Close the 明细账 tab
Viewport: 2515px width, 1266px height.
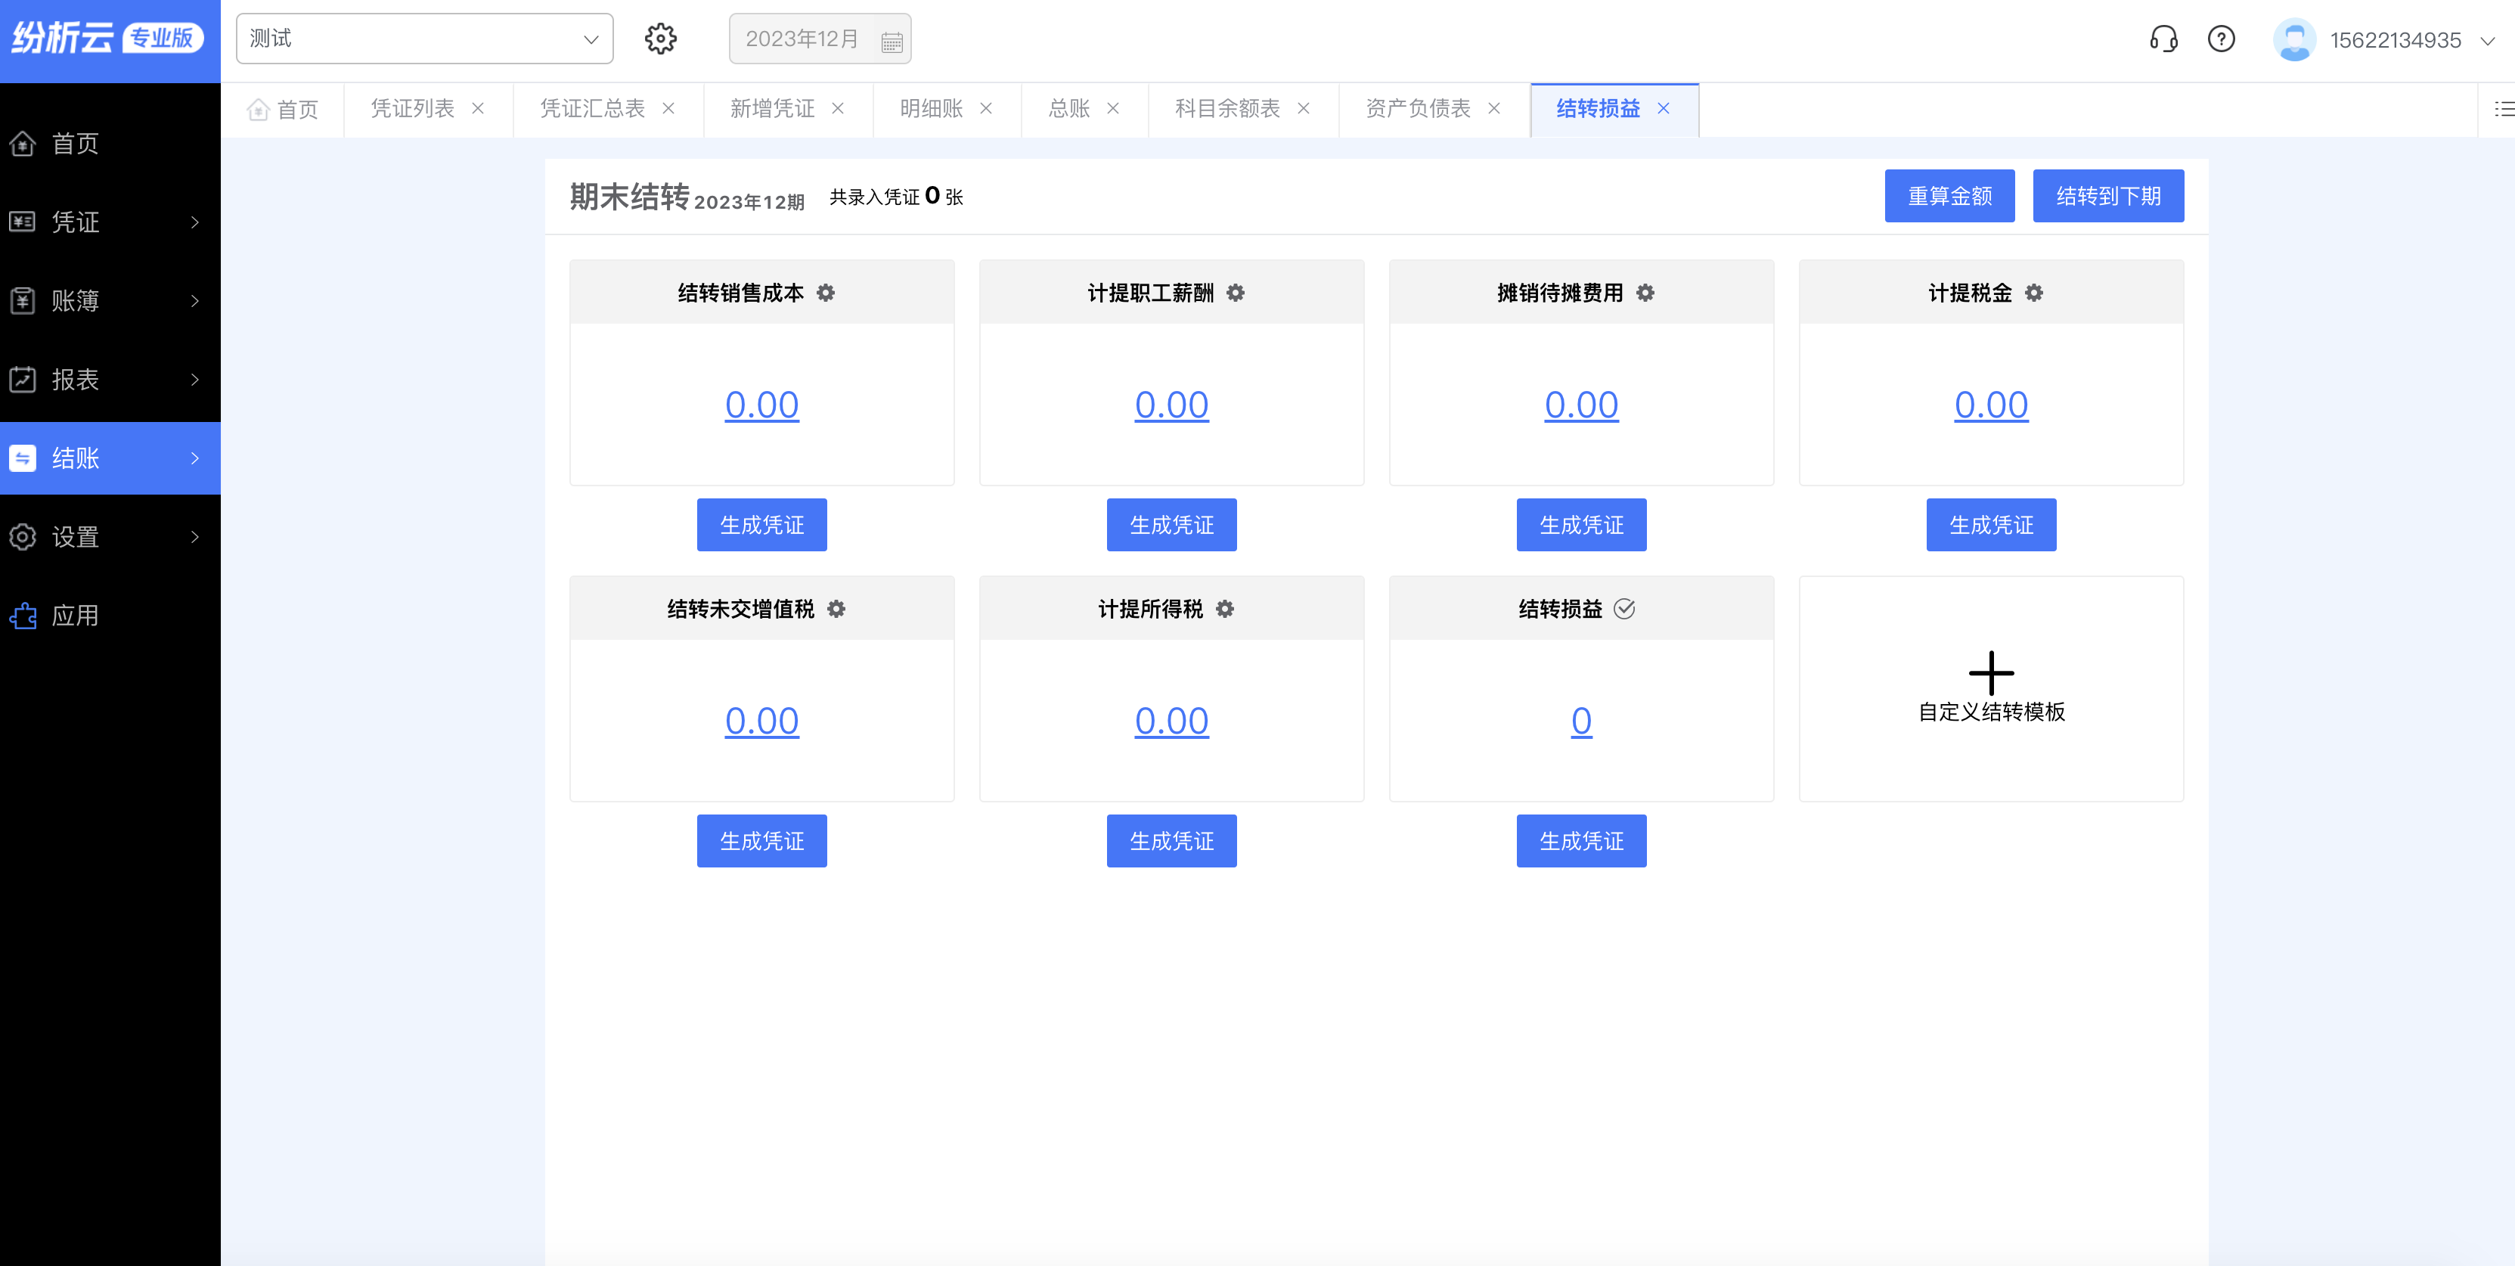[986, 108]
